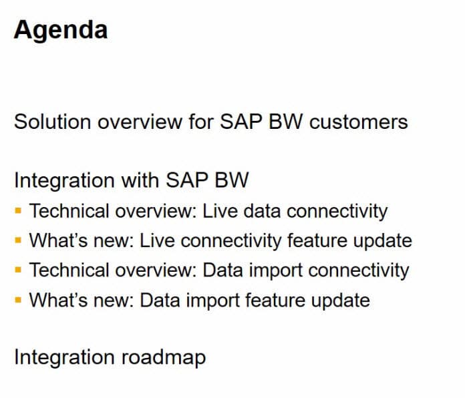Click orange bullet beside What's new: Live connectivity
This screenshot has height=398, width=465.
[x=18, y=242]
